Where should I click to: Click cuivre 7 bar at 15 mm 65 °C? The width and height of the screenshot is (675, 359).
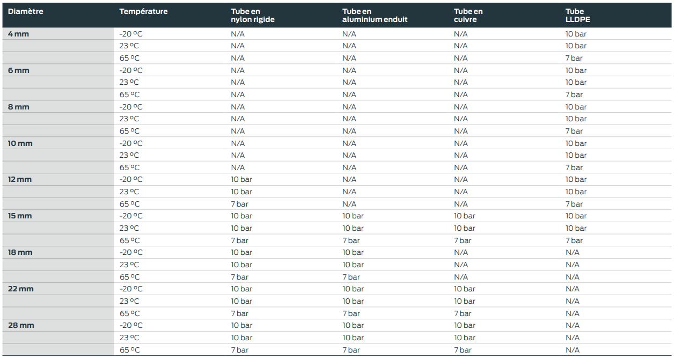[463, 240]
